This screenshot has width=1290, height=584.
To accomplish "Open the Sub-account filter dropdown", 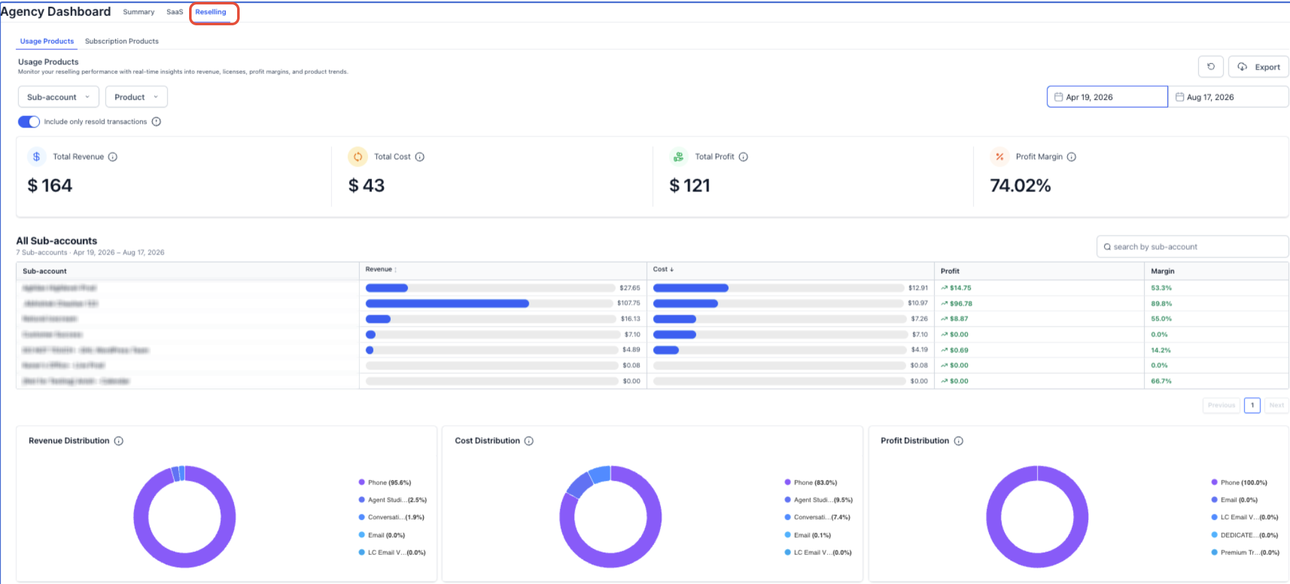I will click(x=58, y=97).
